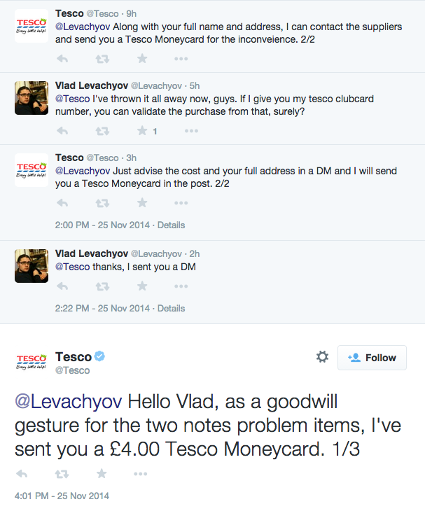Viewport: 425px width, 518px height.
Task: Reply to Tesco's 3h tweet about DM
Action: point(62,203)
